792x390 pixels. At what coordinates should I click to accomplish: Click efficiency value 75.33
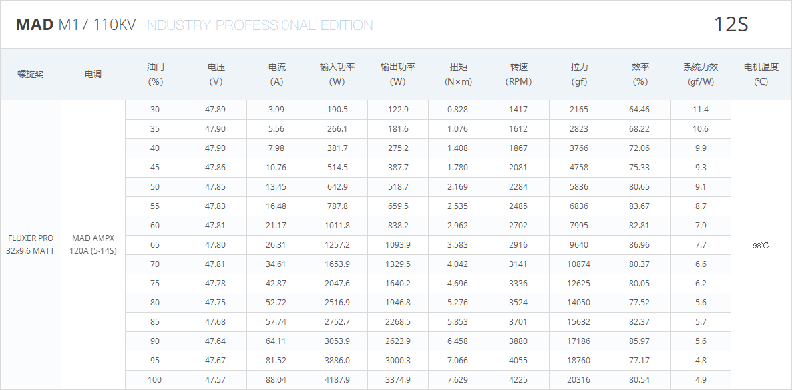click(x=640, y=168)
